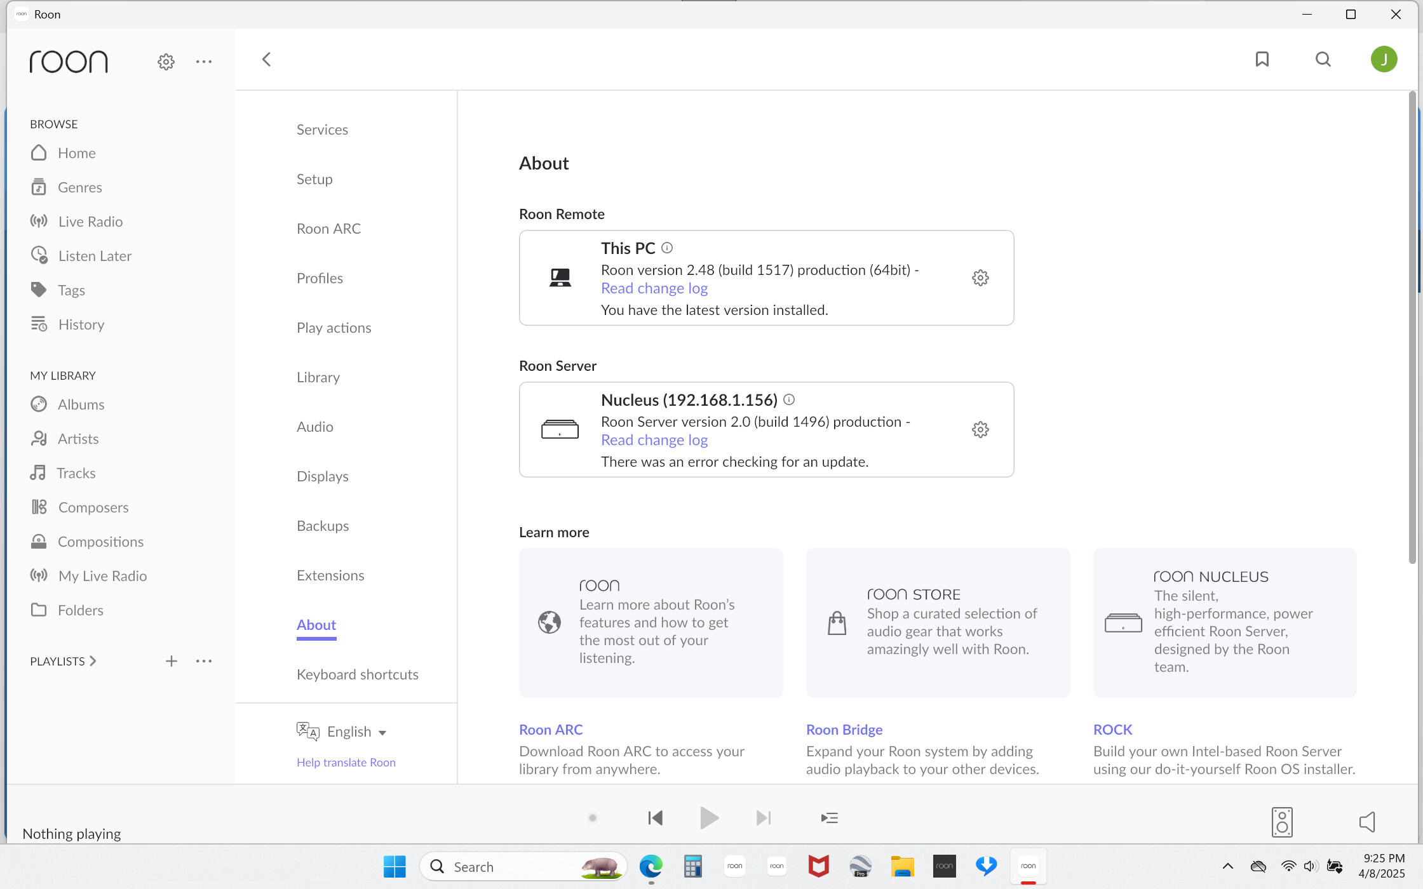
Task: Open the Roon Bridge link
Action: (x=844, y=730)
